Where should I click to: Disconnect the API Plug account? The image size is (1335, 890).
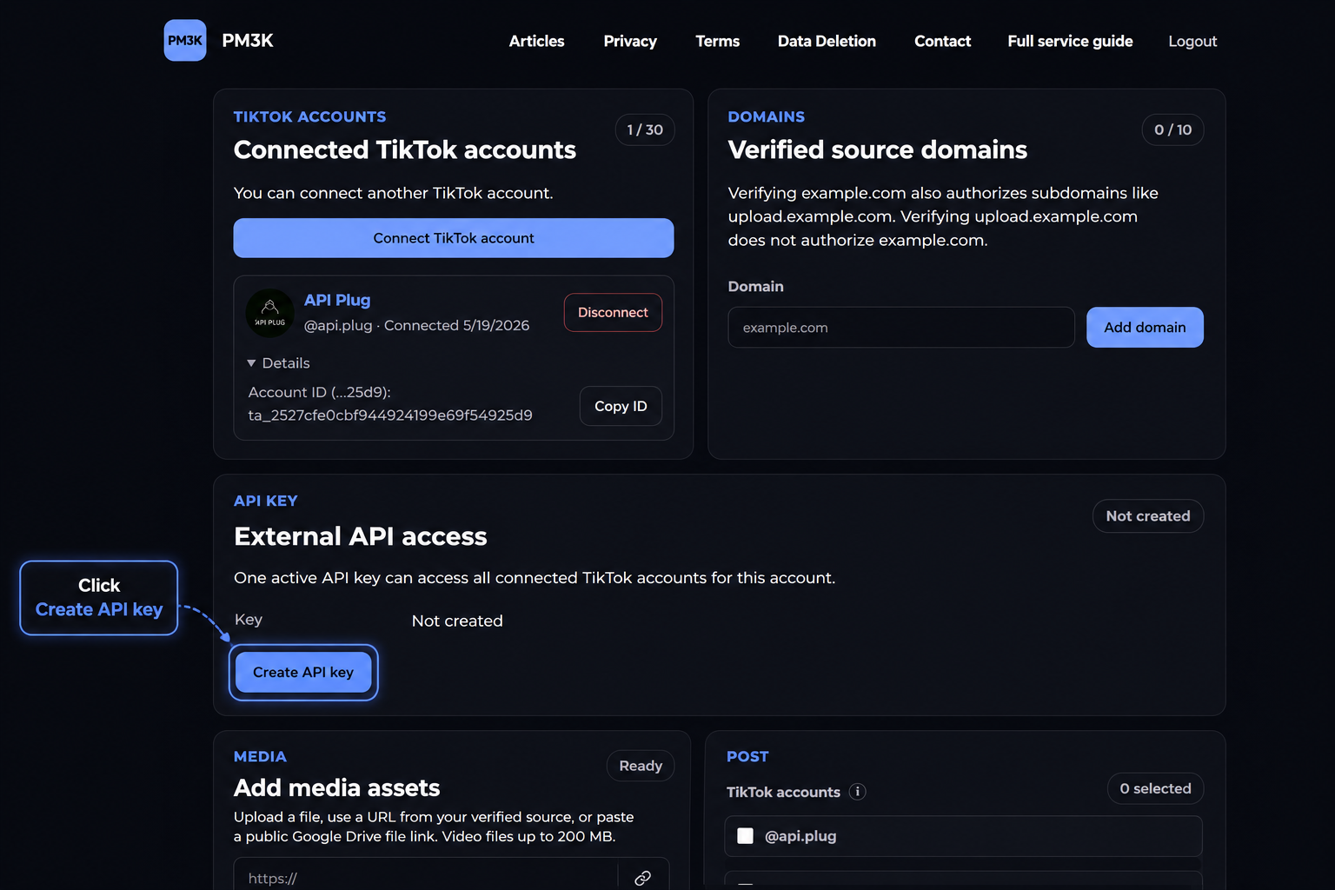pyautogui.click(x=613, y=313)
